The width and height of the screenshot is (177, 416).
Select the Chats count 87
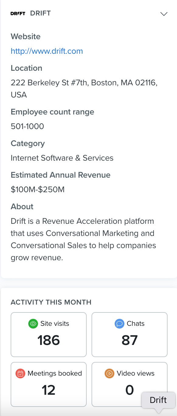[129, 340]
